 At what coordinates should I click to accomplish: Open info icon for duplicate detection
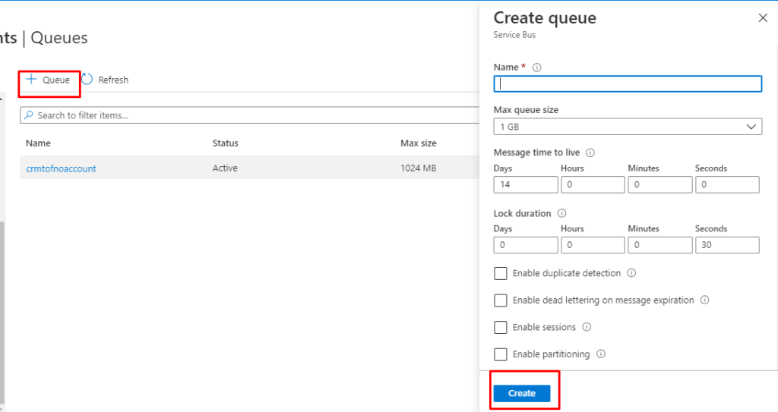(631, 273)
